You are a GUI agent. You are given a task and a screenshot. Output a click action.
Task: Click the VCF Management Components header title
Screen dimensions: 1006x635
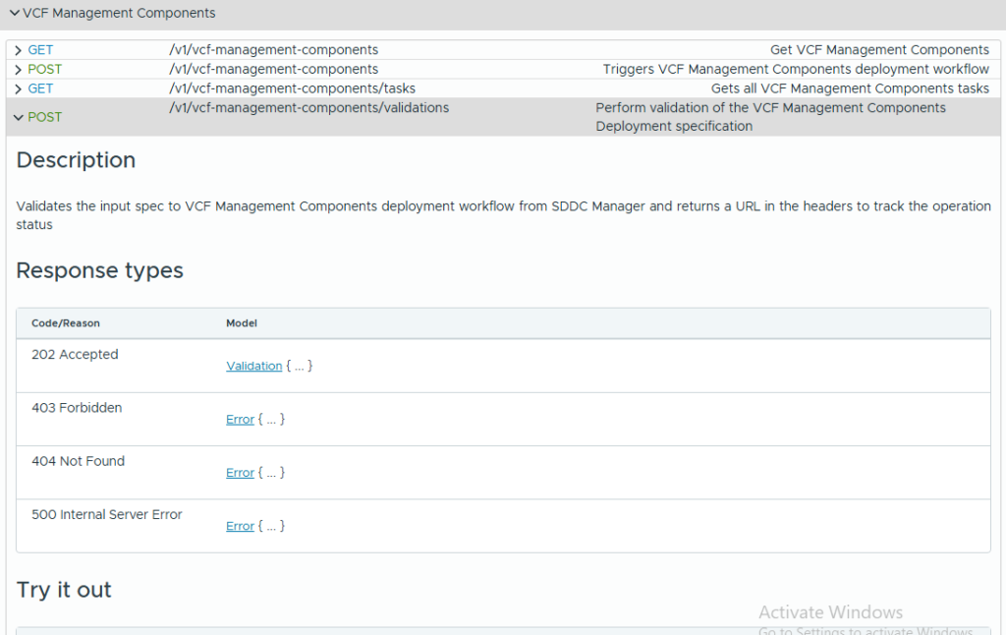[119, 14]
